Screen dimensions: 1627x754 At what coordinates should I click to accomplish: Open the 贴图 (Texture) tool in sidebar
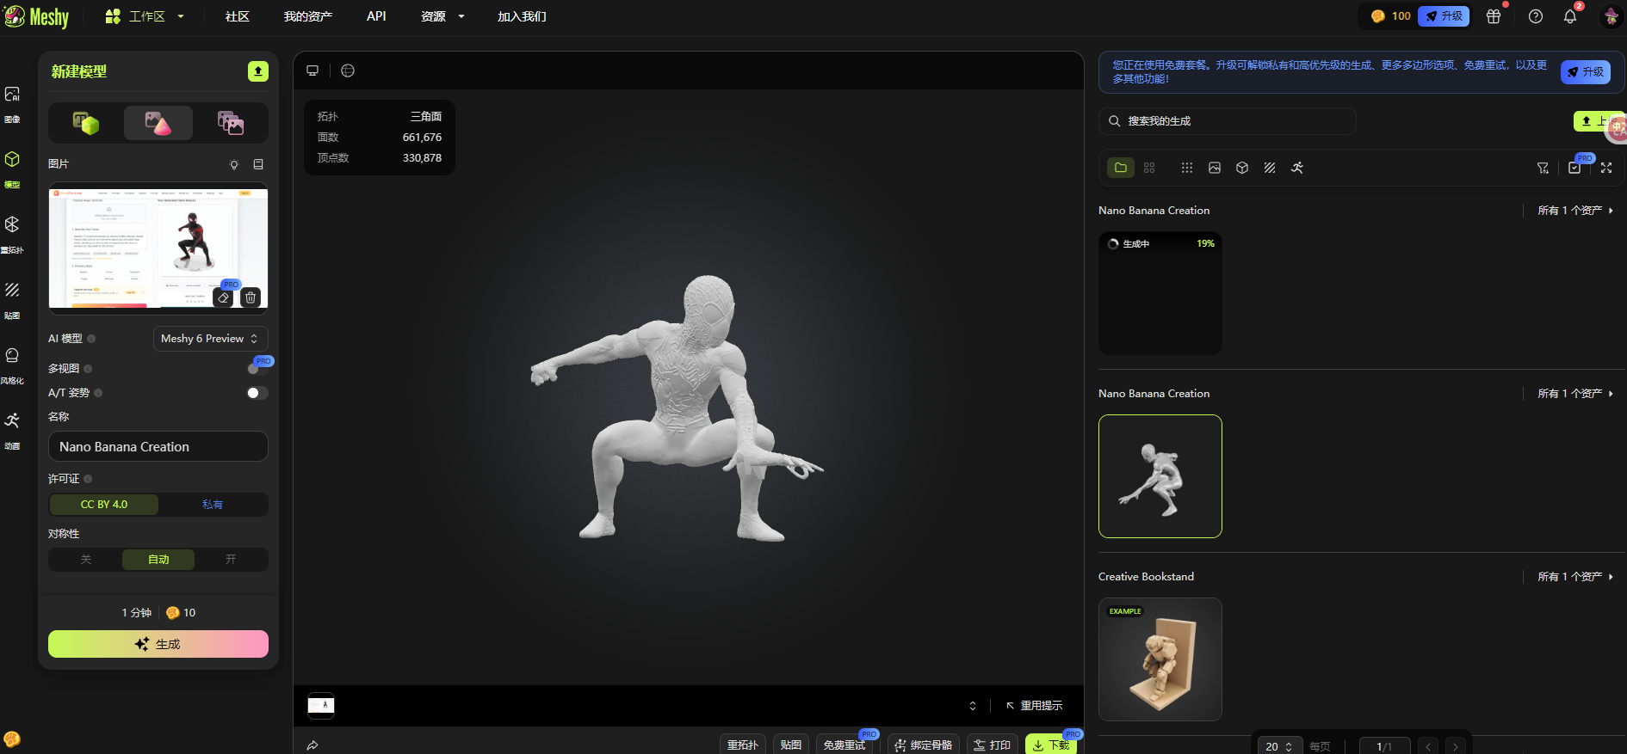pos(12,298)
